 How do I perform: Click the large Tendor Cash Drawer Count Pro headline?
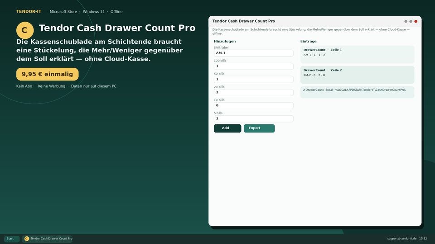[117, 28]
